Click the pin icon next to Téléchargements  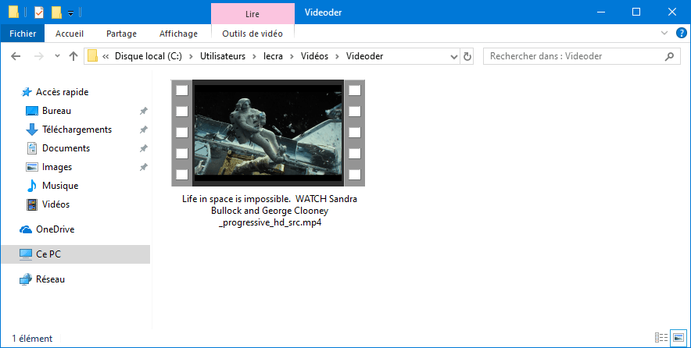coord(143,130)
